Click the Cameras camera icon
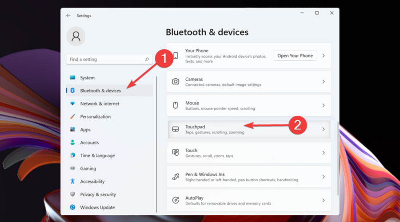400x222 pixels. pyautogui.click(x=176, y=82)
